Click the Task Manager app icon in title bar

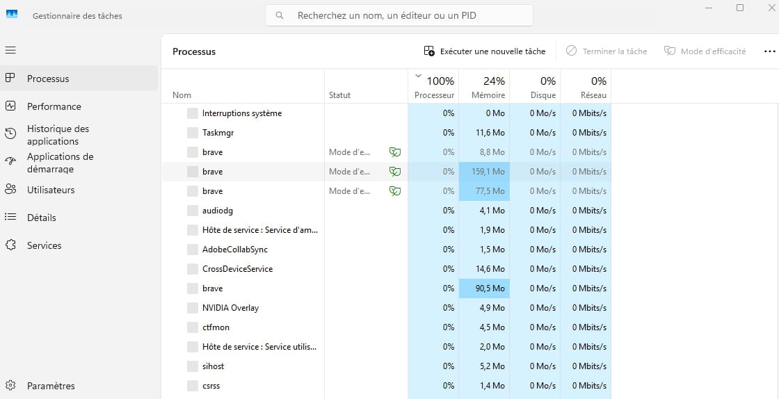click(11, 15)
